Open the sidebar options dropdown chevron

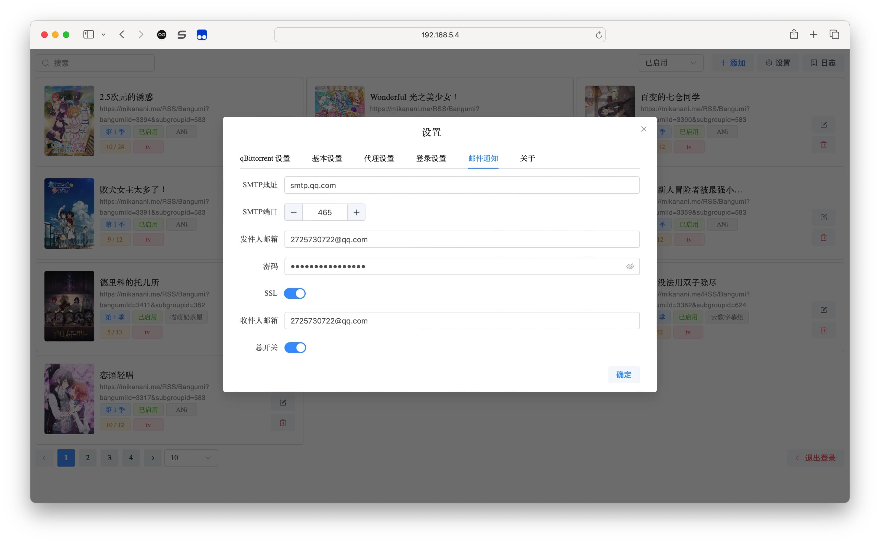pos(103,34)
